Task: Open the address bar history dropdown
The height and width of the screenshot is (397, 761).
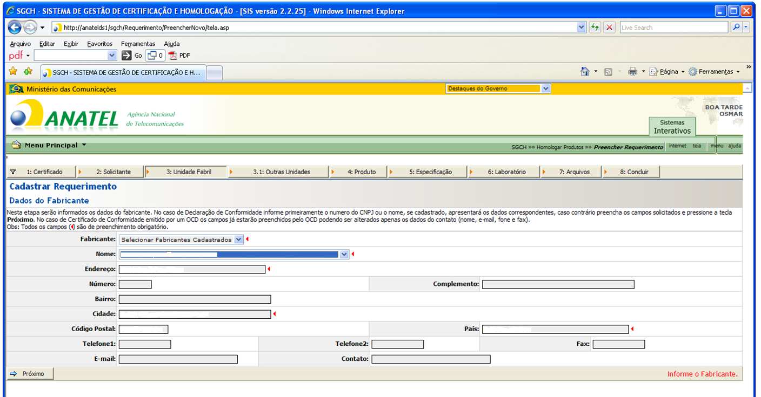Action: click(582, 28)
